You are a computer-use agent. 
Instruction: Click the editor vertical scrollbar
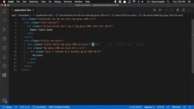(x=193, y=46)
